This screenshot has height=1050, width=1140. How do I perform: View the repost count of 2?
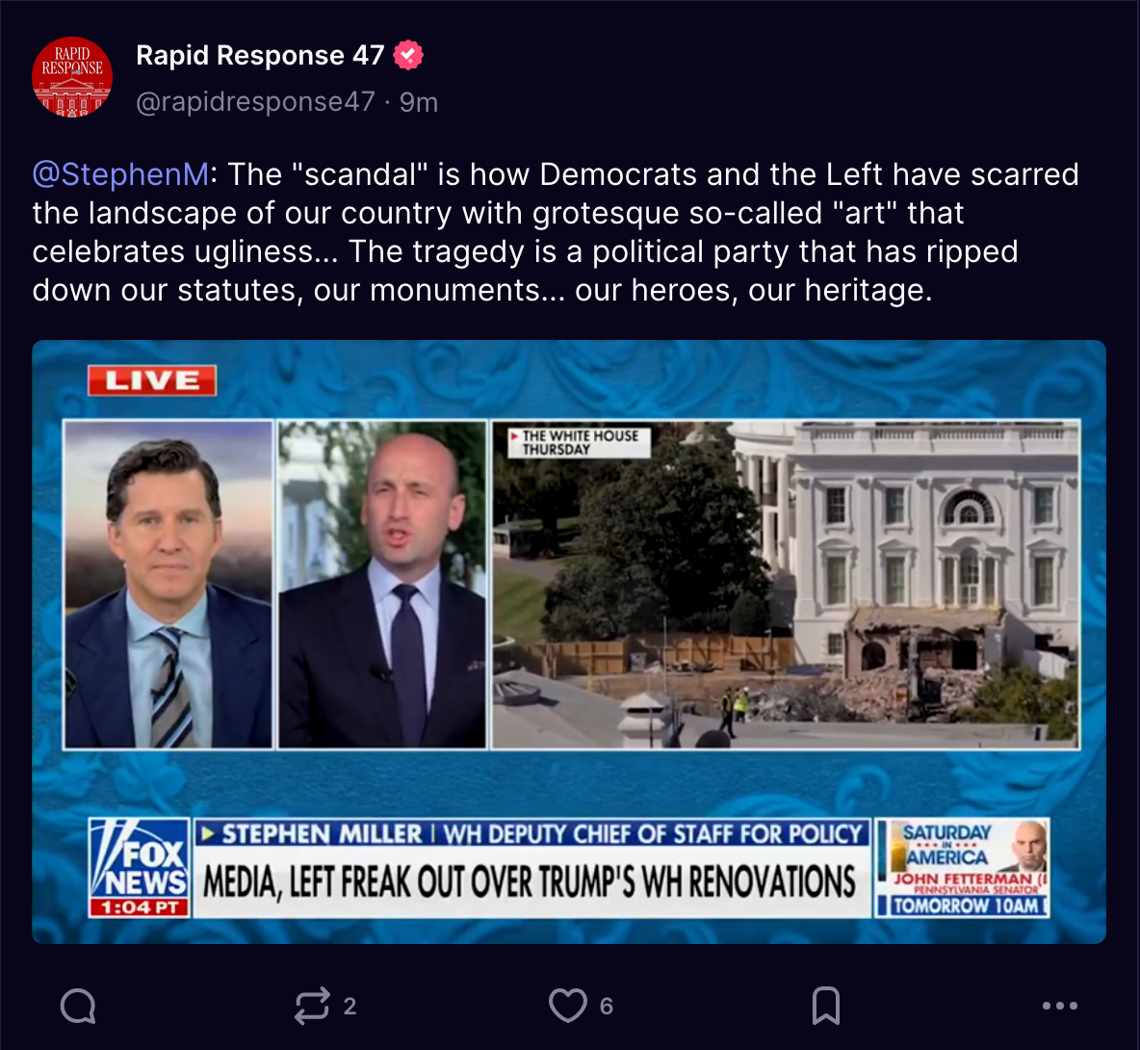coord(350,1007)
